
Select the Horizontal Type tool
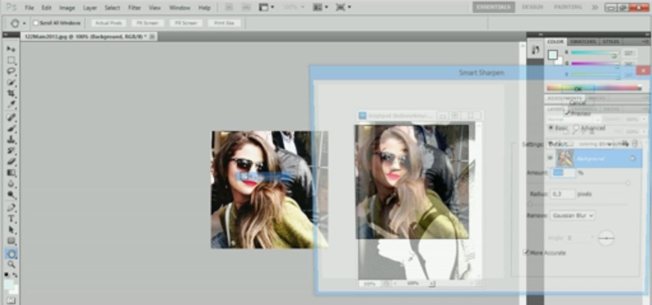click(x=11, y=219)
